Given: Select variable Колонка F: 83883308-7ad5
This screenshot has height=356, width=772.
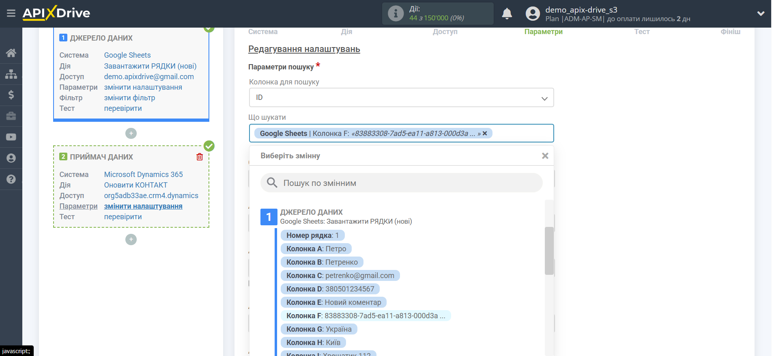Looking at the screenshot, I should pos(366,316).
